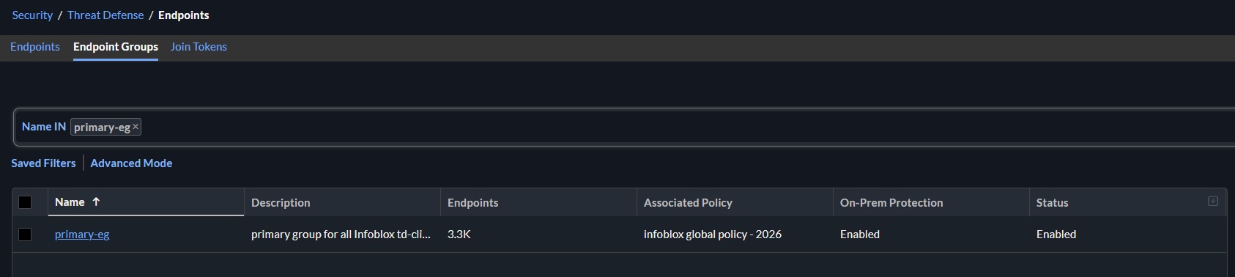Select the primary-eg row checkbox
This screenshot has height=277, width=1235.
coord(25,234)
